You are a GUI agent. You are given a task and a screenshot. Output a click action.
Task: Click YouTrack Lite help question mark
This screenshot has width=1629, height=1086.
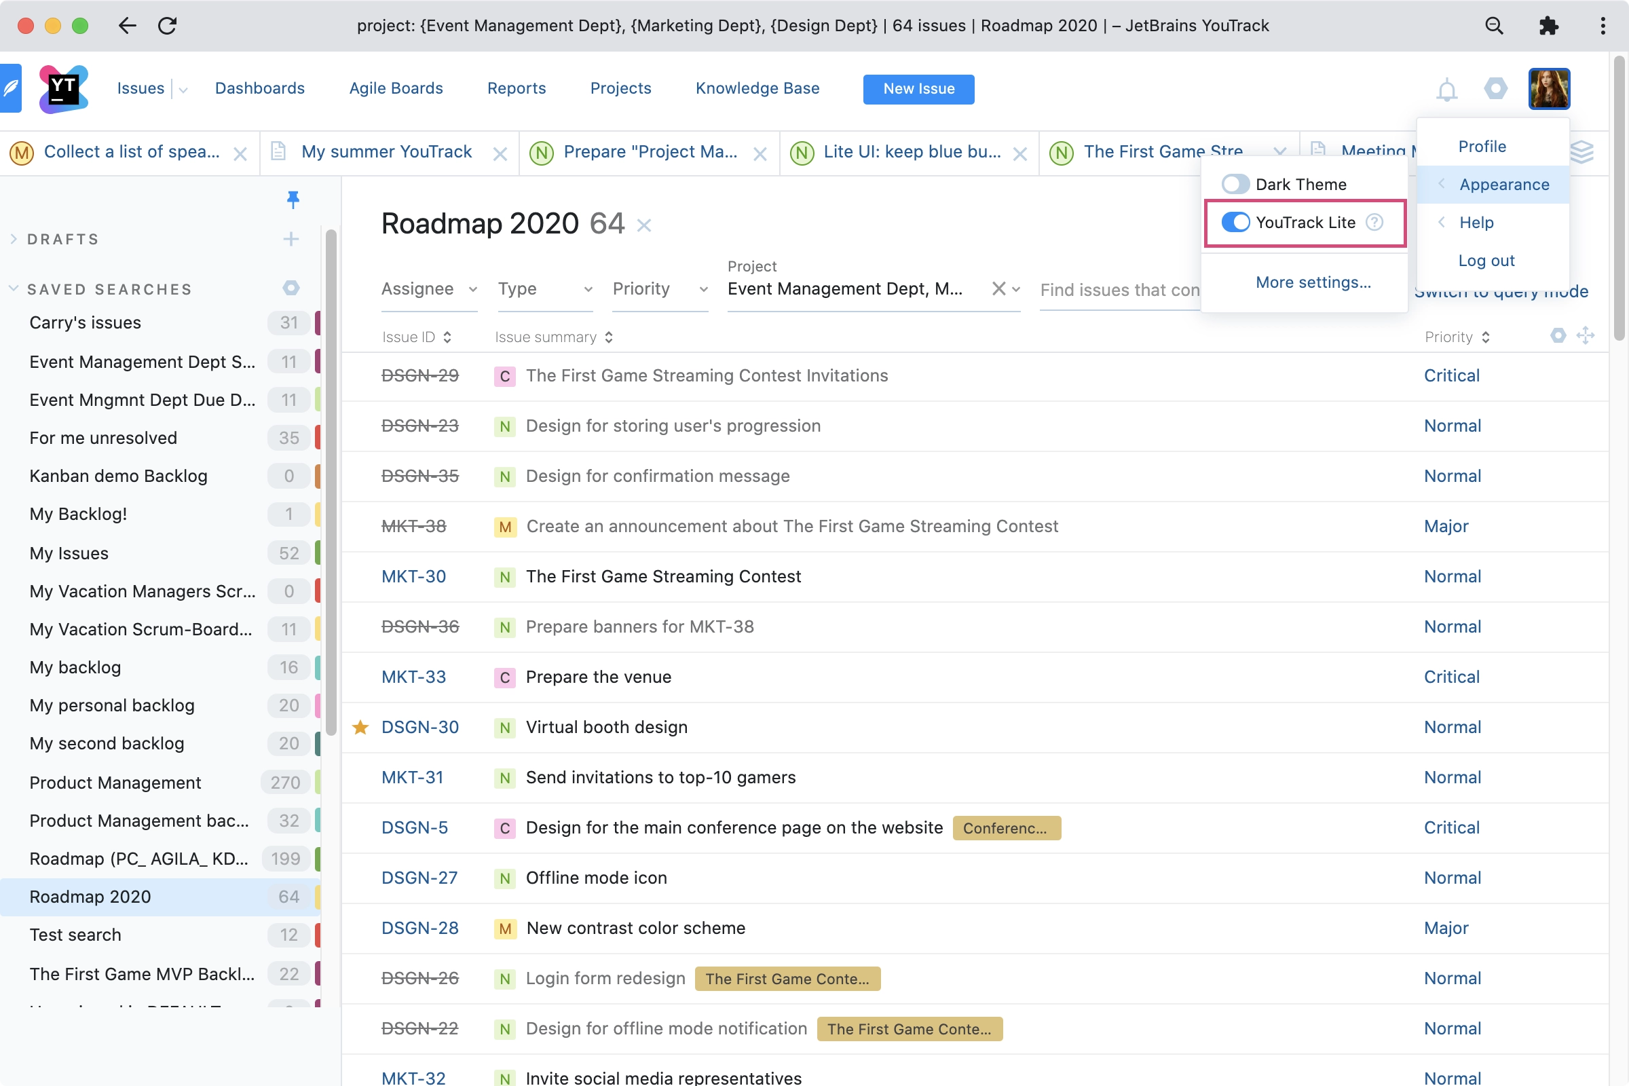coord(1374,223)
